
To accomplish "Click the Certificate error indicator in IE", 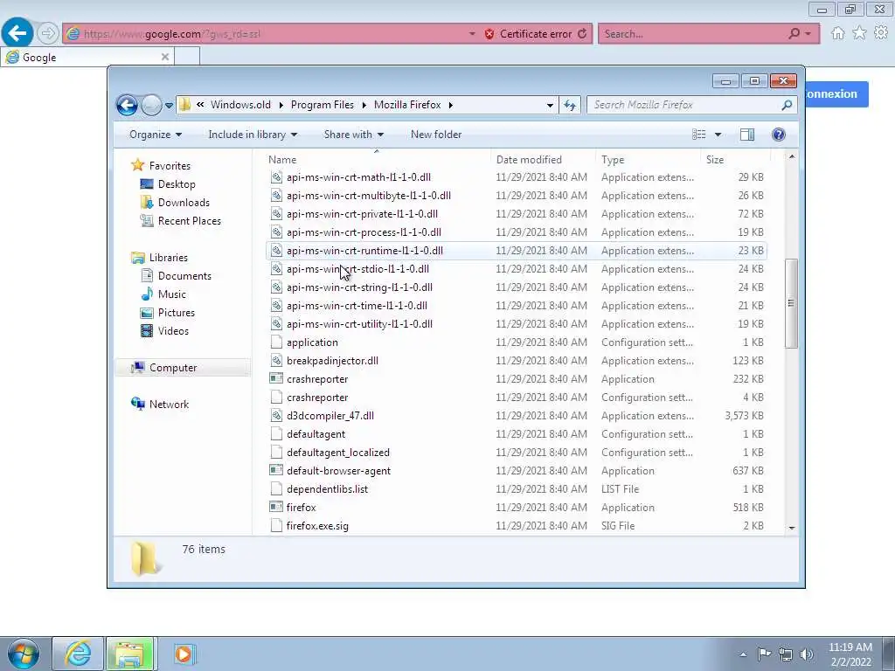I will 527,34.
